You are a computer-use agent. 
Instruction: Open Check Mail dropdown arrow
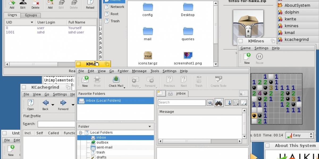coord(124,87)
